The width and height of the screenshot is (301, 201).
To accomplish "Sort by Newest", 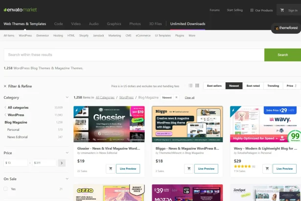I will (x=234, y=86).
